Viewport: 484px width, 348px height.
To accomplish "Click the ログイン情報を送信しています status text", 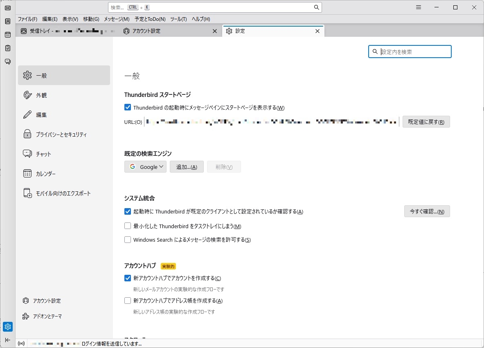I will click(111, 344).
